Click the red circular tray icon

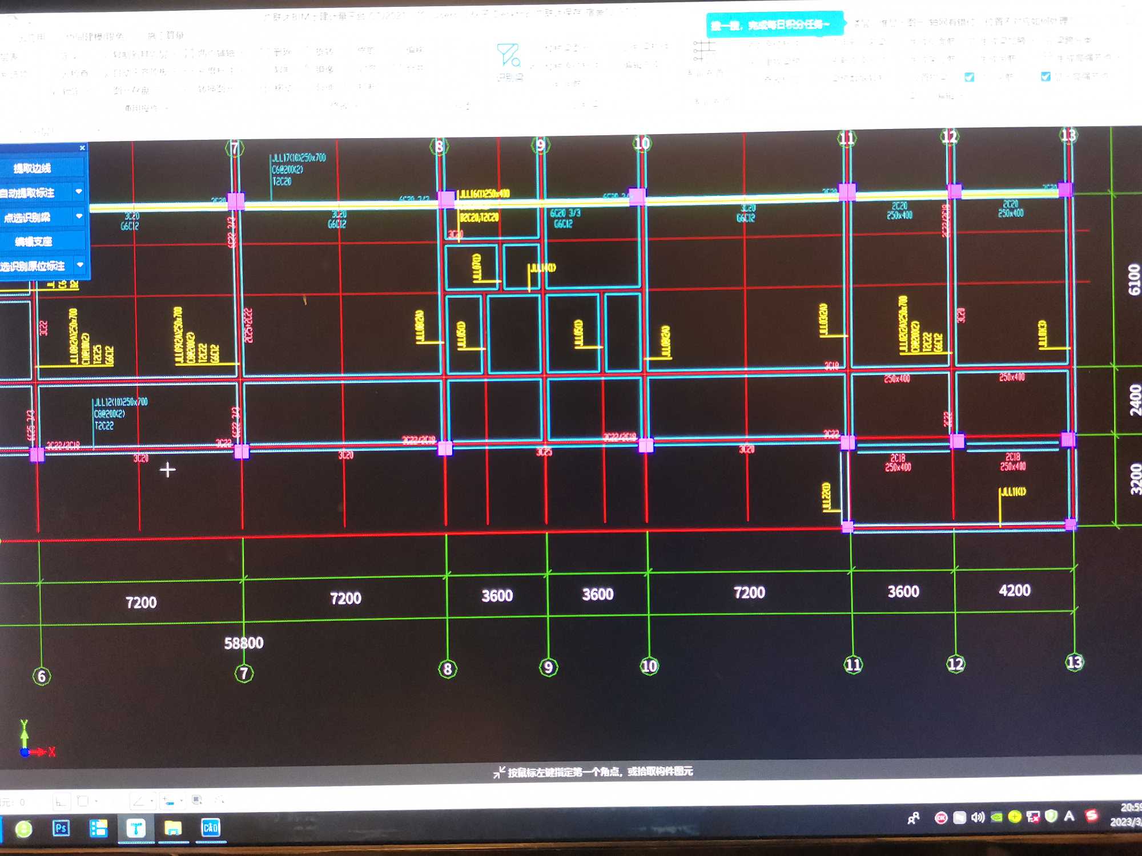(941, 818)
